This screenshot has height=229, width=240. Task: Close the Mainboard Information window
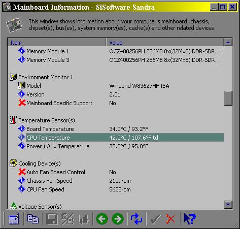(x=232, y=7)
